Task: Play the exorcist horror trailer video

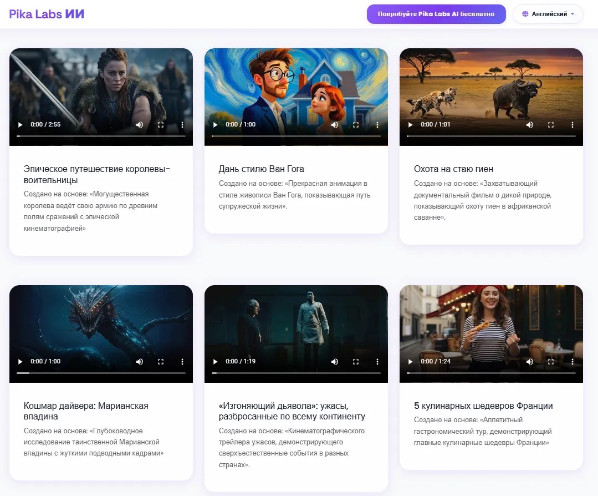Action: (216, 362)
